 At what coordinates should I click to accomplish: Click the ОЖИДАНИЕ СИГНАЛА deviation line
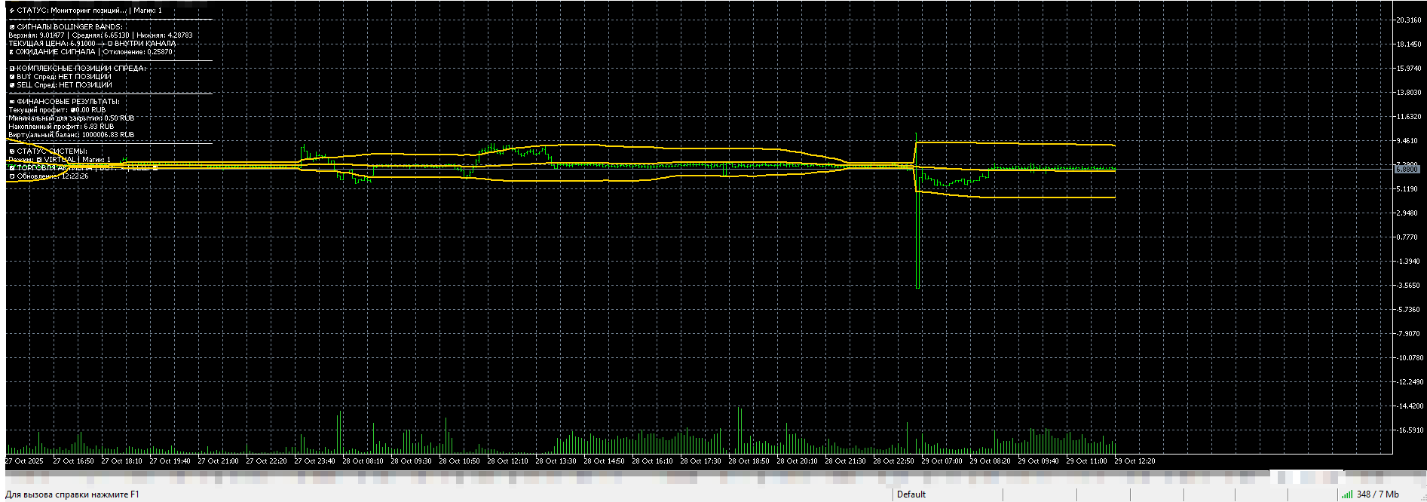(90, 52)
